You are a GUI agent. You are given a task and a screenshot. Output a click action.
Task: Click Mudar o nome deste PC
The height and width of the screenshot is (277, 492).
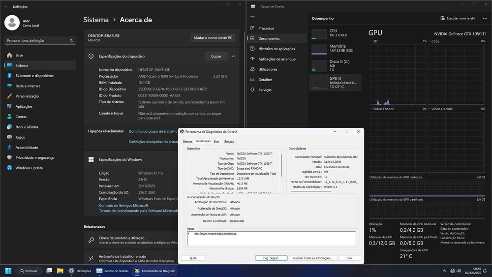coord(213,38)
